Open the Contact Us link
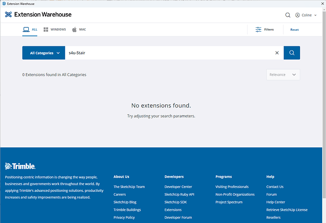This screenshot has width=326, height=223. (x=275, y=187)
